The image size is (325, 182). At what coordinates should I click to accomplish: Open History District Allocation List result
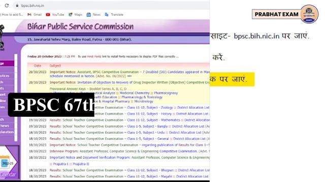coord(168,114)
